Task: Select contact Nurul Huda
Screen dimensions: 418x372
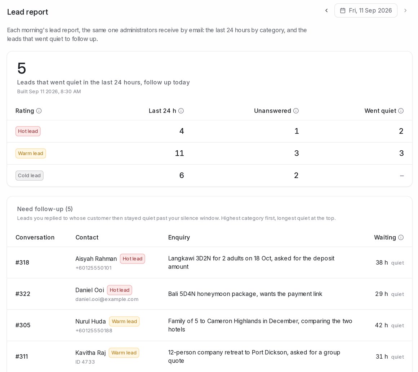Action: [x=90, y=321]
